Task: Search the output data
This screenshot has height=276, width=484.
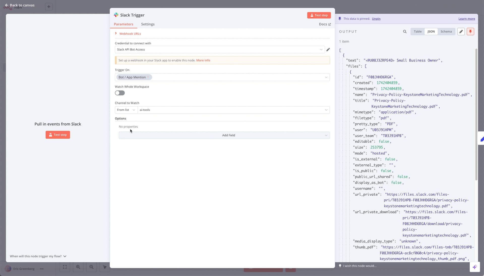Action: [x=405, y=32]
